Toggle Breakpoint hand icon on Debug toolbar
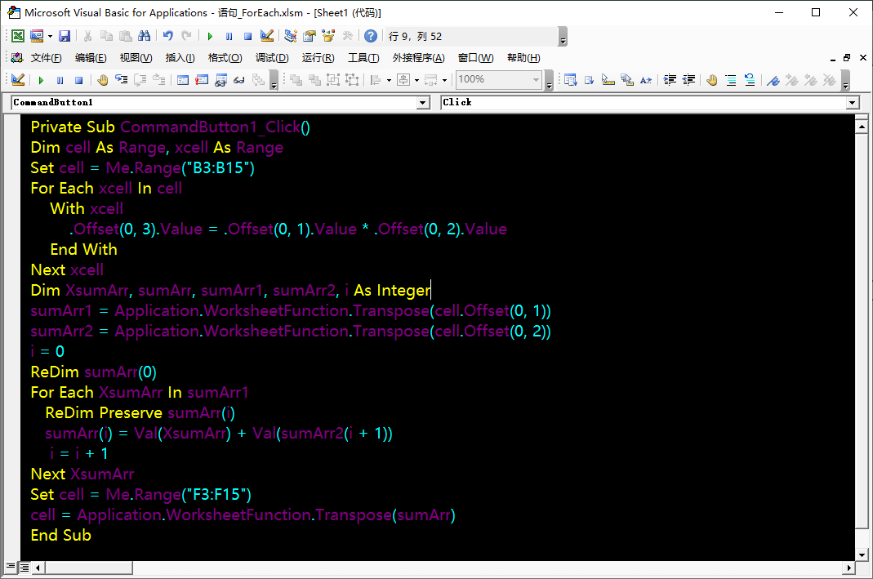 point(102,79)
